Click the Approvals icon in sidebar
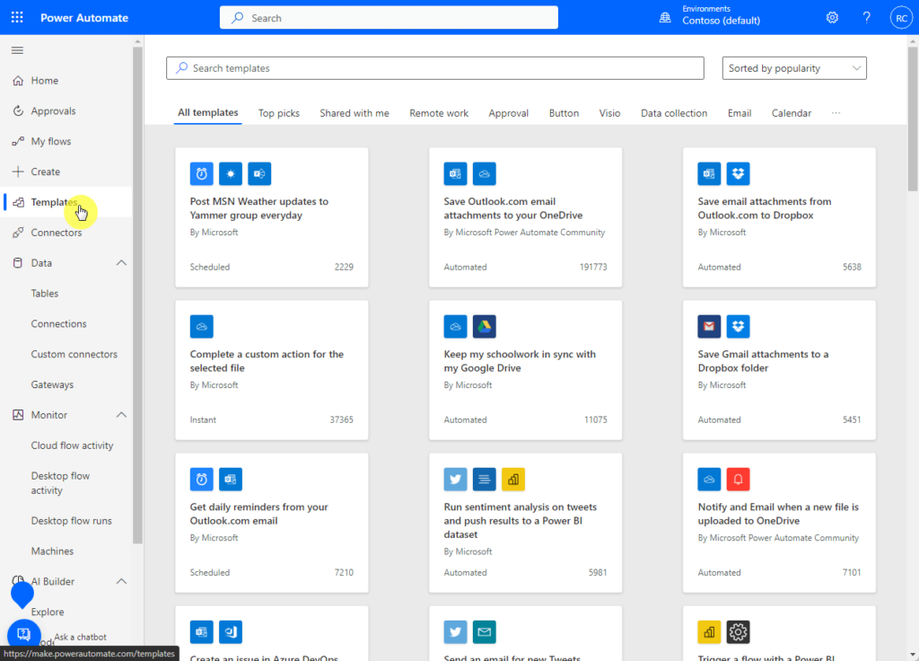Viewport: 919px width, 661px height. tap(18, 110)
